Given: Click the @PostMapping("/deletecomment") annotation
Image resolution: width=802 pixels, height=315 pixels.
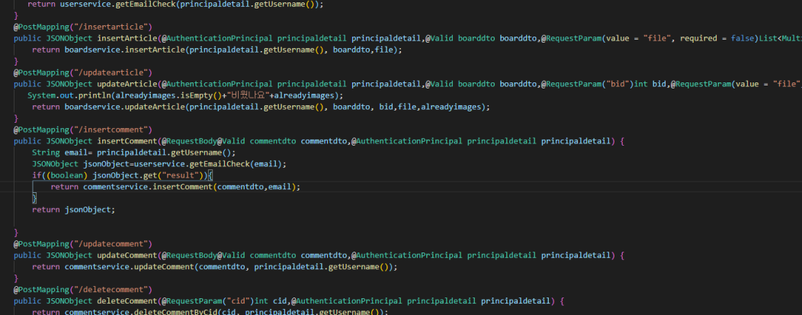Looking at the screenshot, I should [x=83, y=290].
